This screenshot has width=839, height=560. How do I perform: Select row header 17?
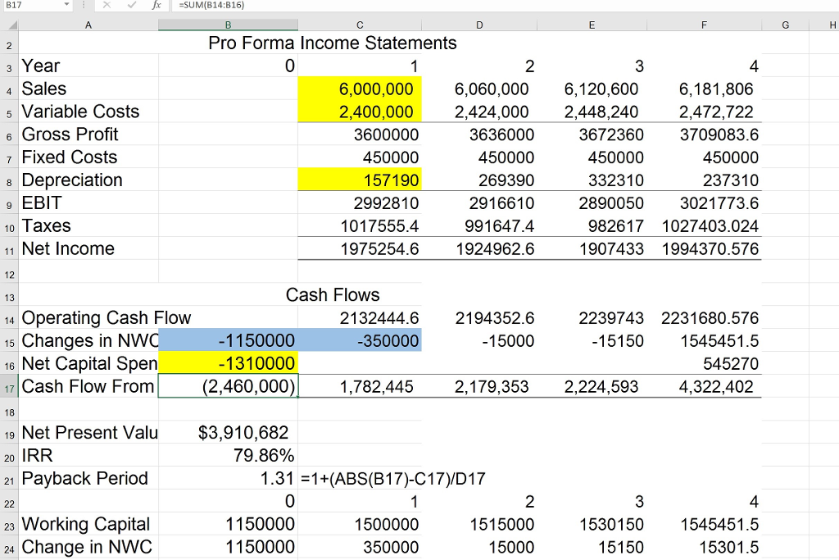coord(8,386)
